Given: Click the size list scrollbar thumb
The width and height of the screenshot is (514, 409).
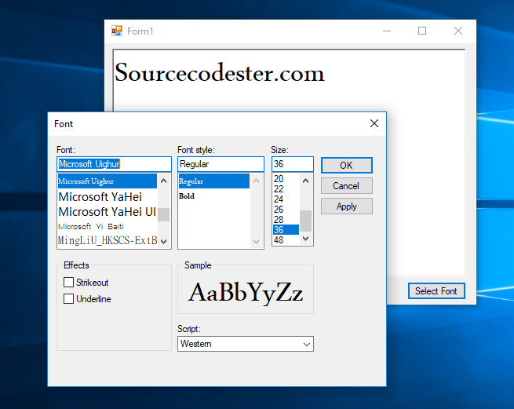Looking at the screenshot, I should coord(305,221).
